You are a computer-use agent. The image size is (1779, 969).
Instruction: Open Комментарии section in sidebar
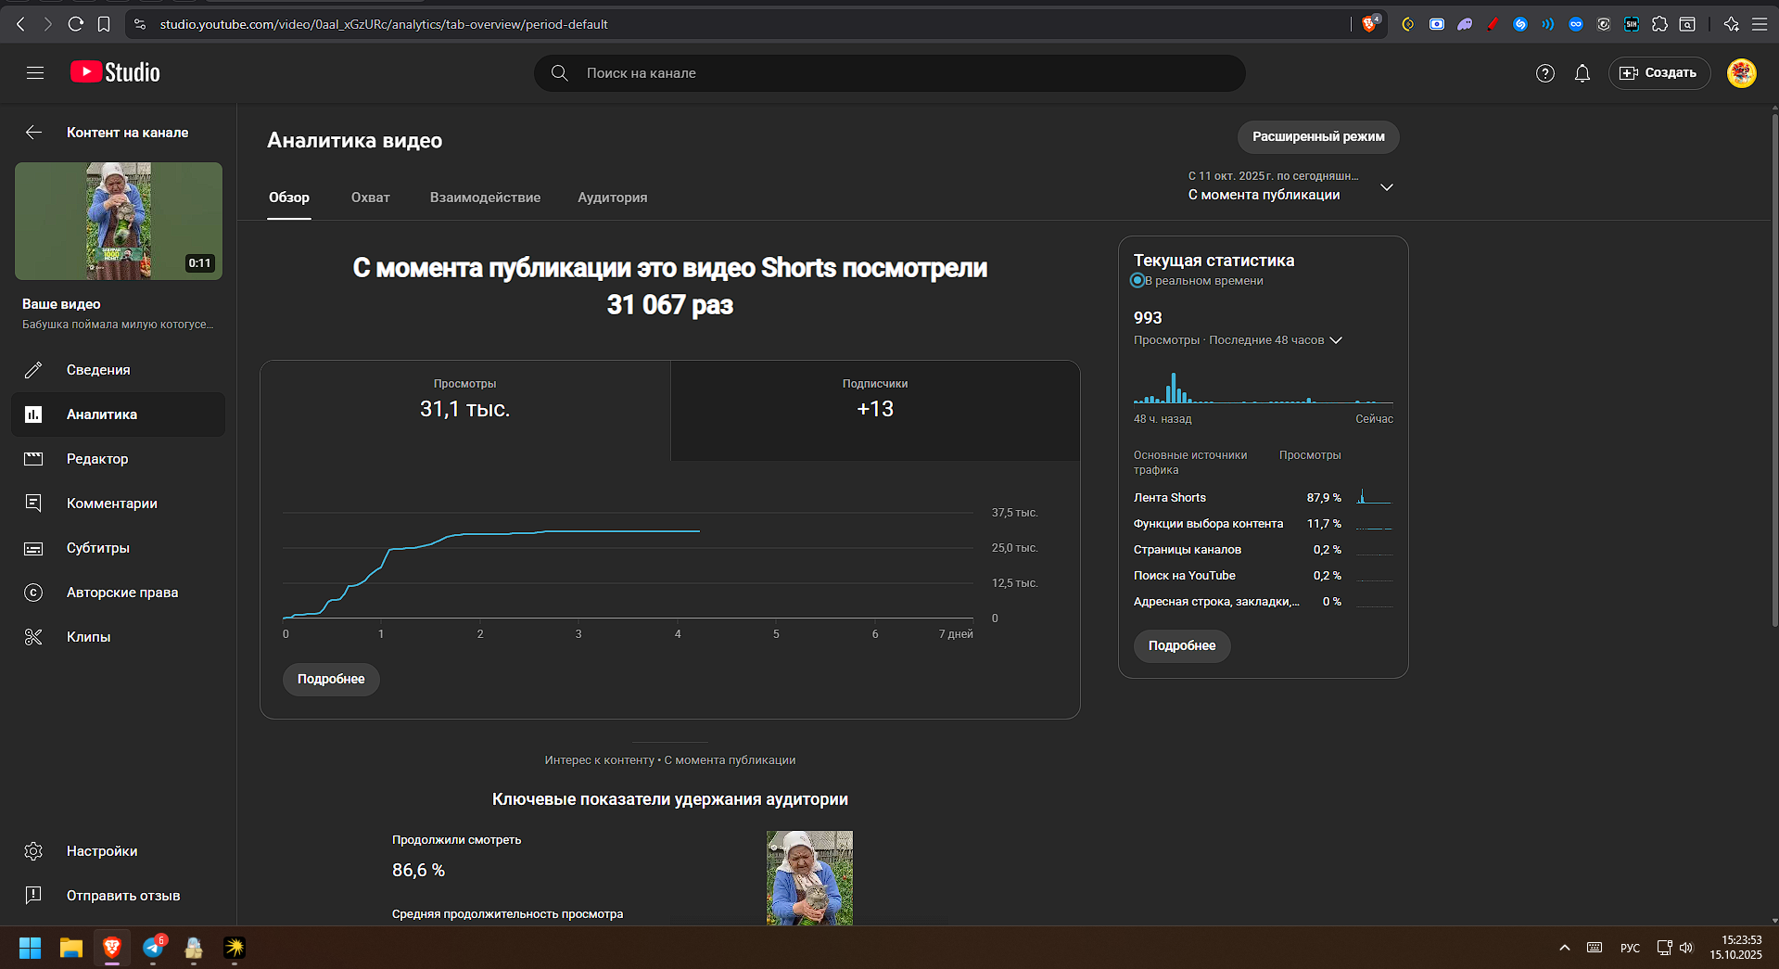coord(111,504)
